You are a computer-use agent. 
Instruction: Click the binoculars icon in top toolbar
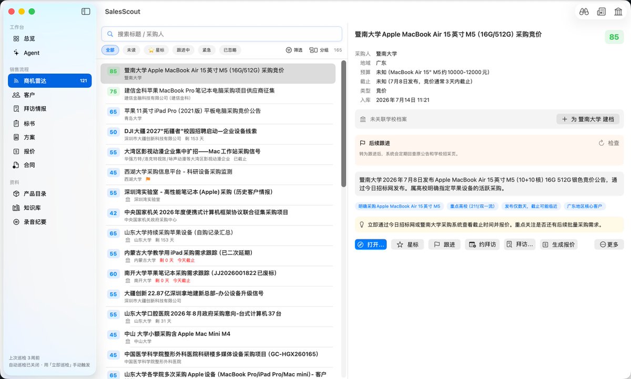(584, 11)
